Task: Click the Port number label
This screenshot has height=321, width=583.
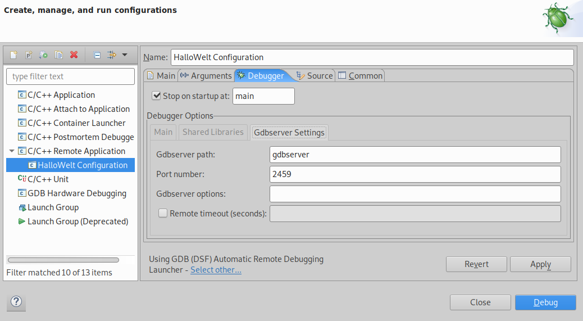Action: point(180,174)
